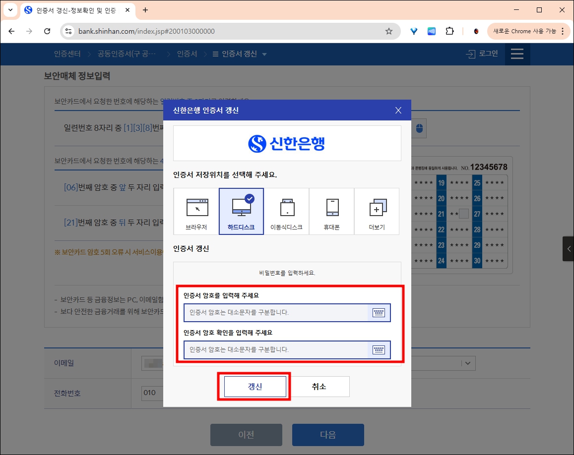574x455 pixels.
Task: Select the 인증센터 breadcrumb menu item
Action: click(x=67, y=54)
